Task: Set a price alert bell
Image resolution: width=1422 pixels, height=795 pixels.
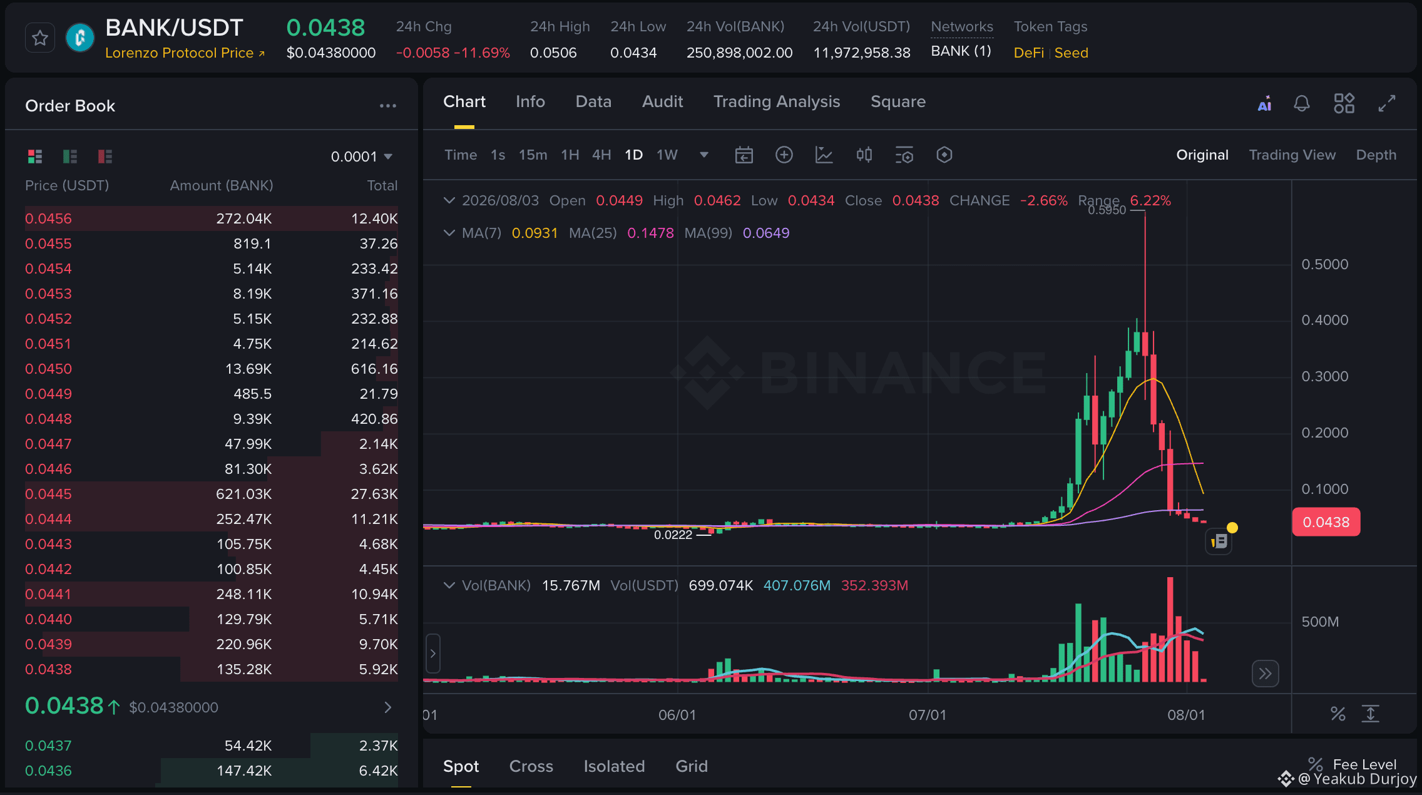Action: click(1302, 104)
